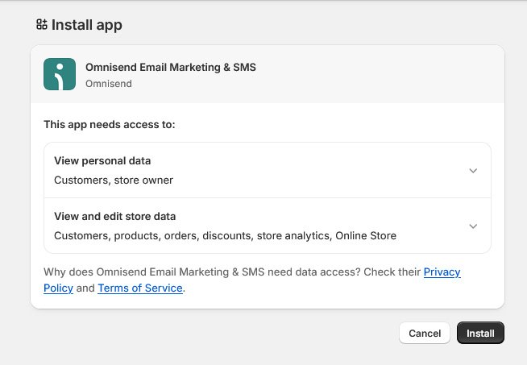This screenshot has width=527, height=365.
Task: Click the Install app grid icon
Action: pyautogui.click(x=42, y=24)
